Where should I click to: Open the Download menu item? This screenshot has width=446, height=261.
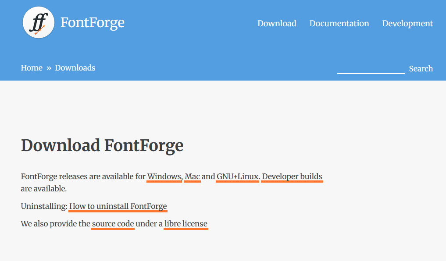(276, 24)
